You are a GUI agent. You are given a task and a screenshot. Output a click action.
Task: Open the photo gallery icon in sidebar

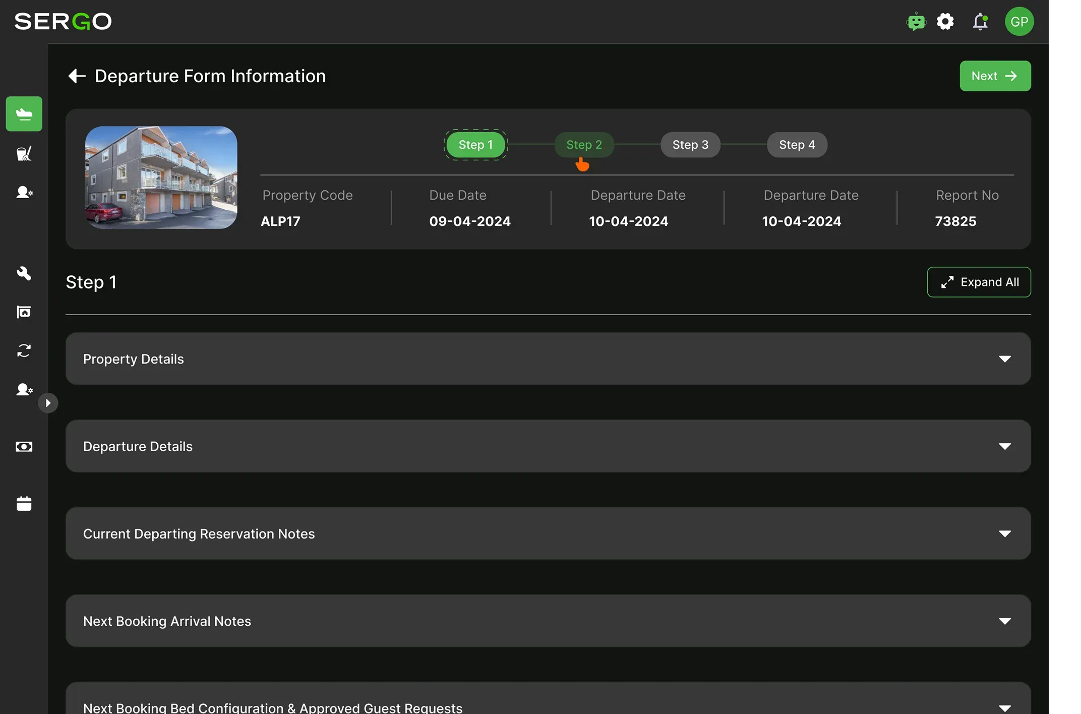point(24,312)
